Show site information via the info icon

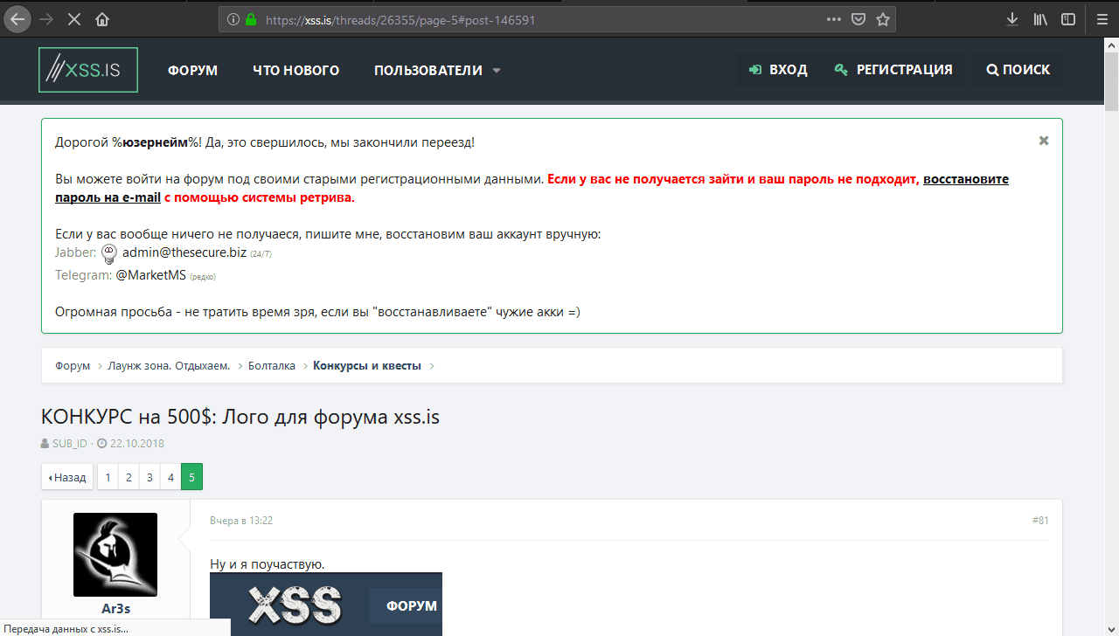[x=233, y=19]
